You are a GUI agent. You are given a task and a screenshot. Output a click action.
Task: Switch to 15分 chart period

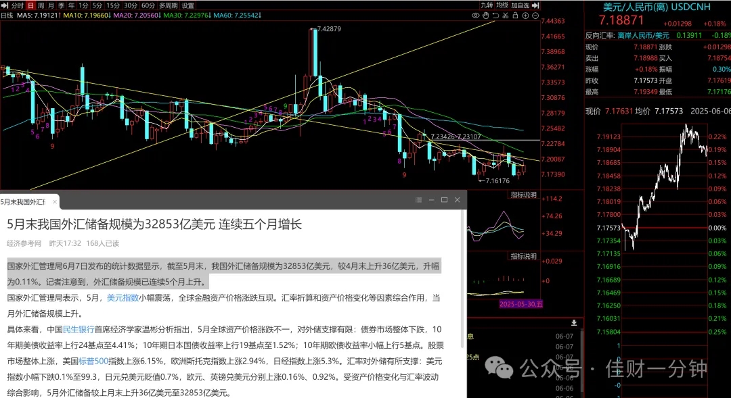(113, 5)
